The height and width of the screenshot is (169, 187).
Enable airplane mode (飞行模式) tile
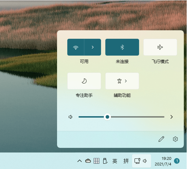160,47
